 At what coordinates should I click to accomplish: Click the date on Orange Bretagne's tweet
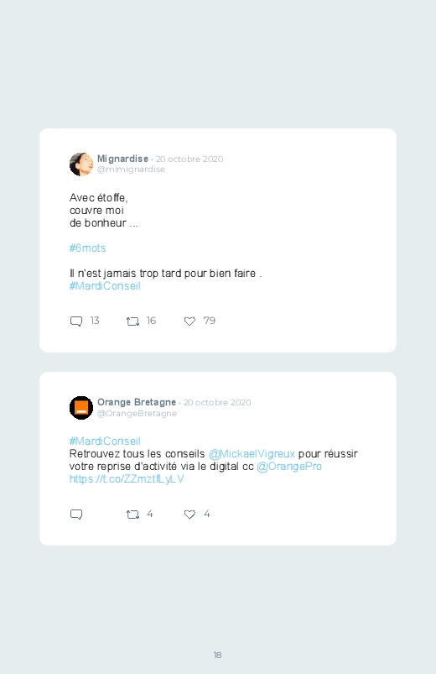(217, 402)
